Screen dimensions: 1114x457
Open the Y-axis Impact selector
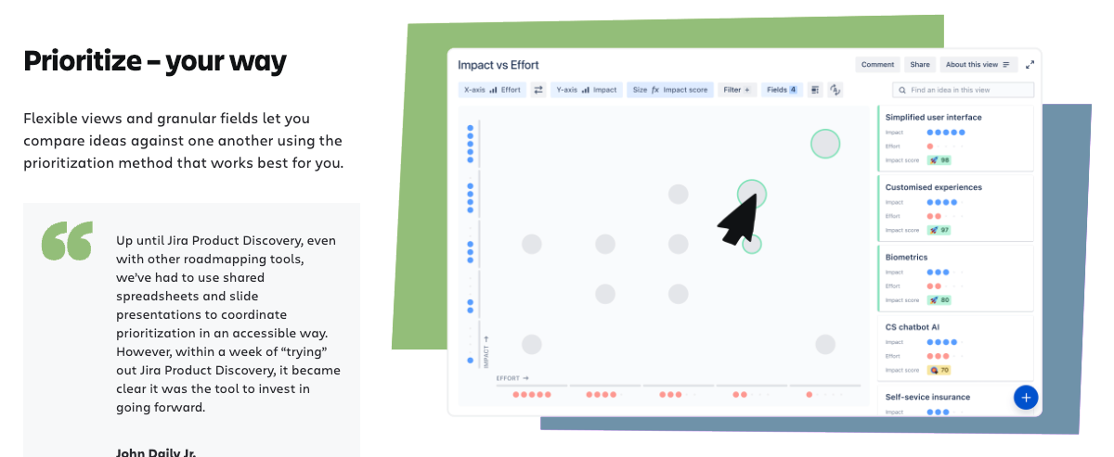pyautogui.click(x=586, y=90)
